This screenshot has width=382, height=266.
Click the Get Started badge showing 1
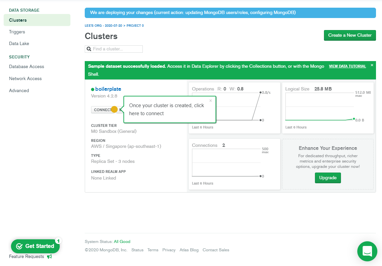tap(58, 241)
